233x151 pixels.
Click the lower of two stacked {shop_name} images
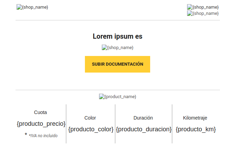(203, 13)
